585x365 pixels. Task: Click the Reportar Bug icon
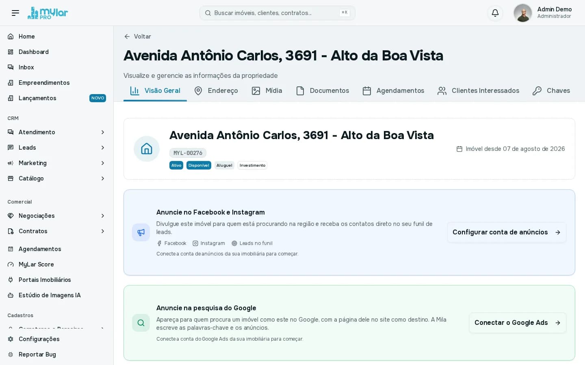[11, 354]
